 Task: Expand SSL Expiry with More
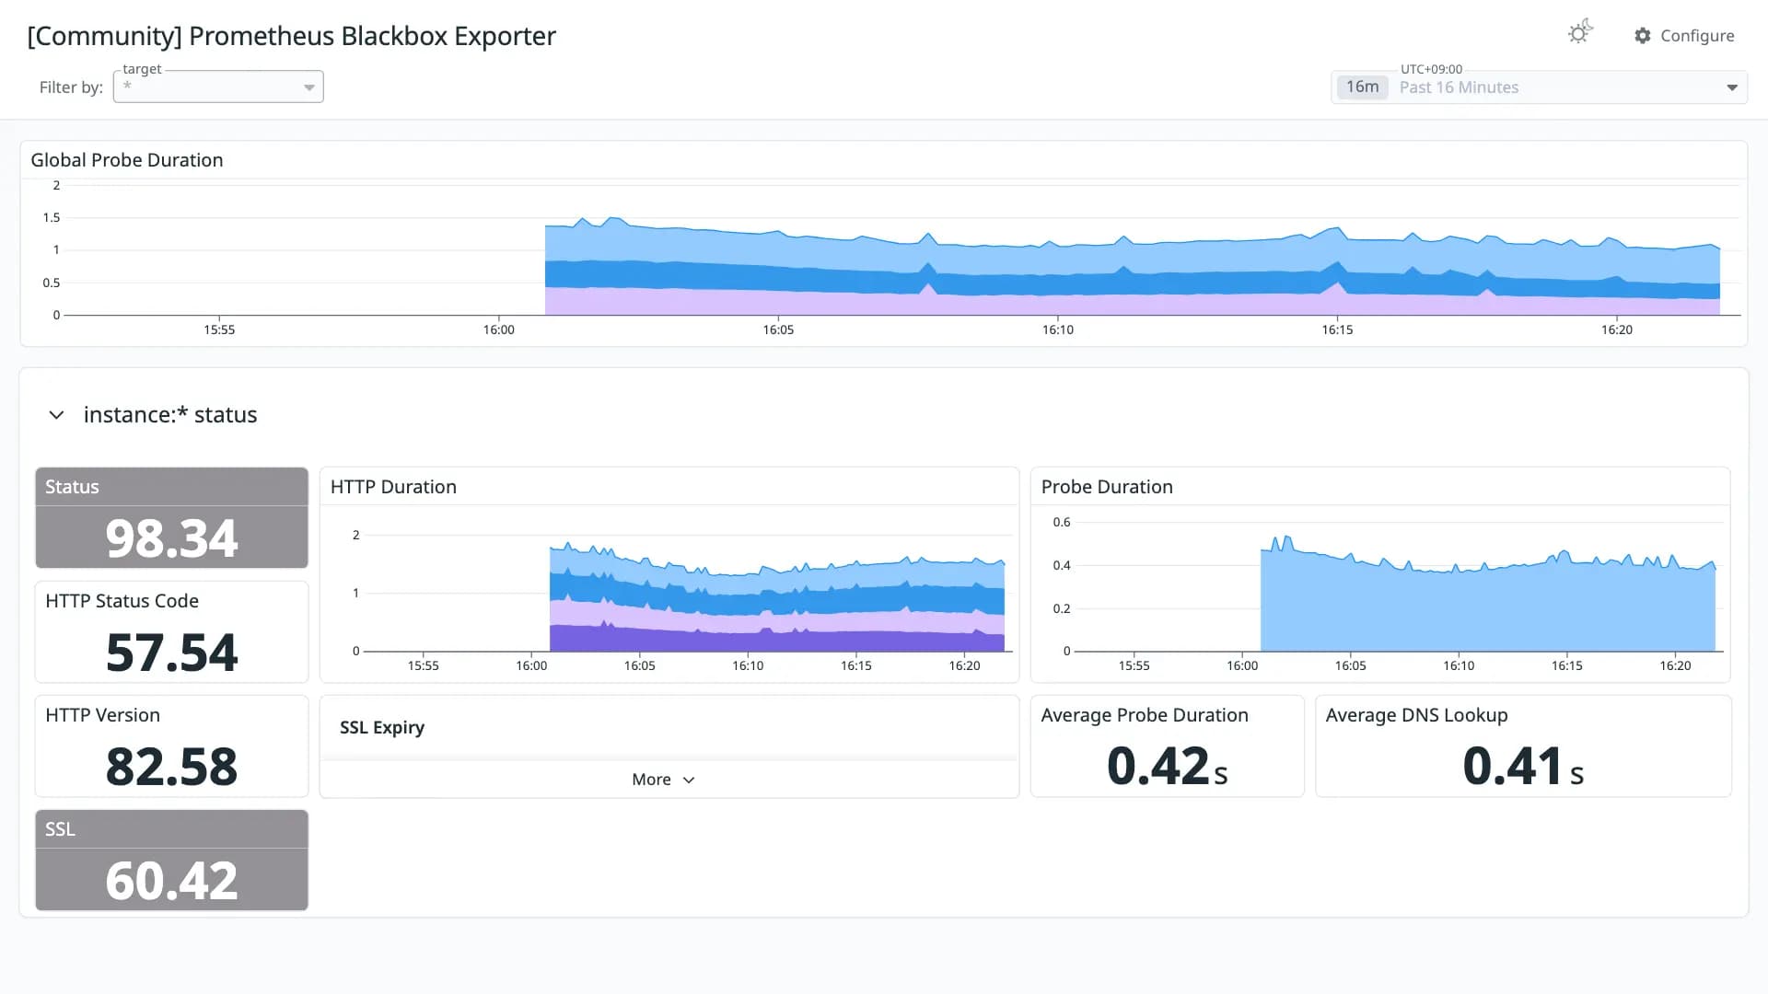(x=663, y=780)
